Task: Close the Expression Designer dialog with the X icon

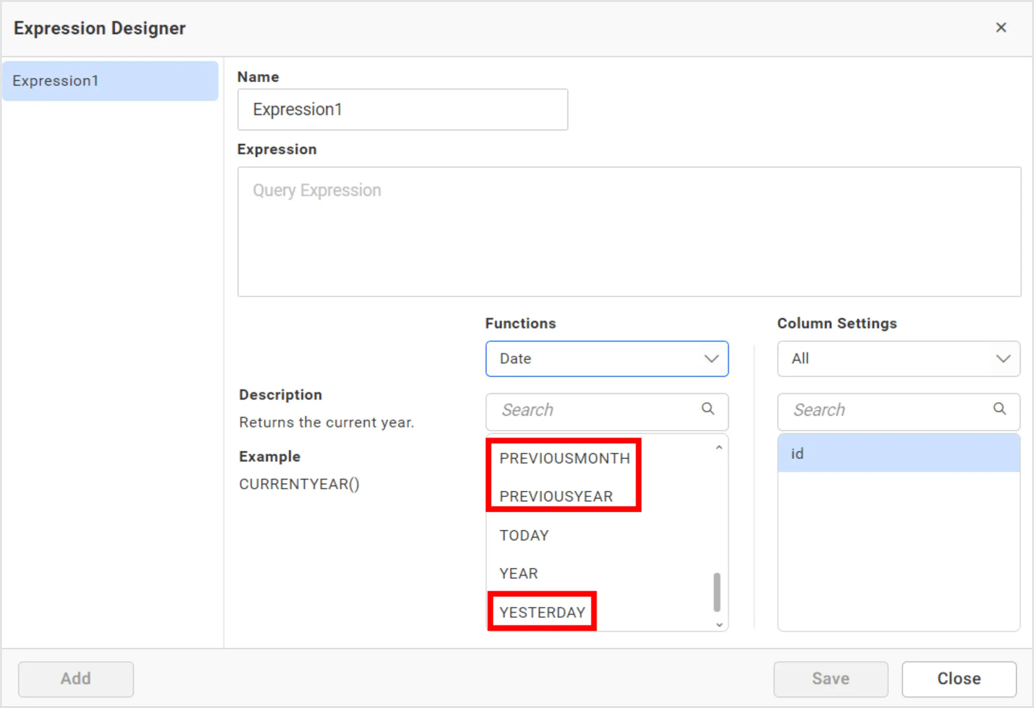Action: coord(1001,28)
